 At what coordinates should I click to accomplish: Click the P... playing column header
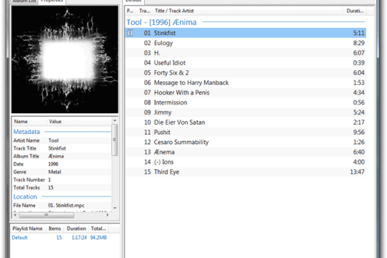[130, 11]
